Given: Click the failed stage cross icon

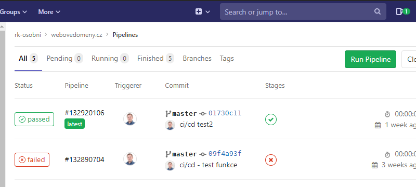Looking at the screenshot, I should [x=271, y=160].
